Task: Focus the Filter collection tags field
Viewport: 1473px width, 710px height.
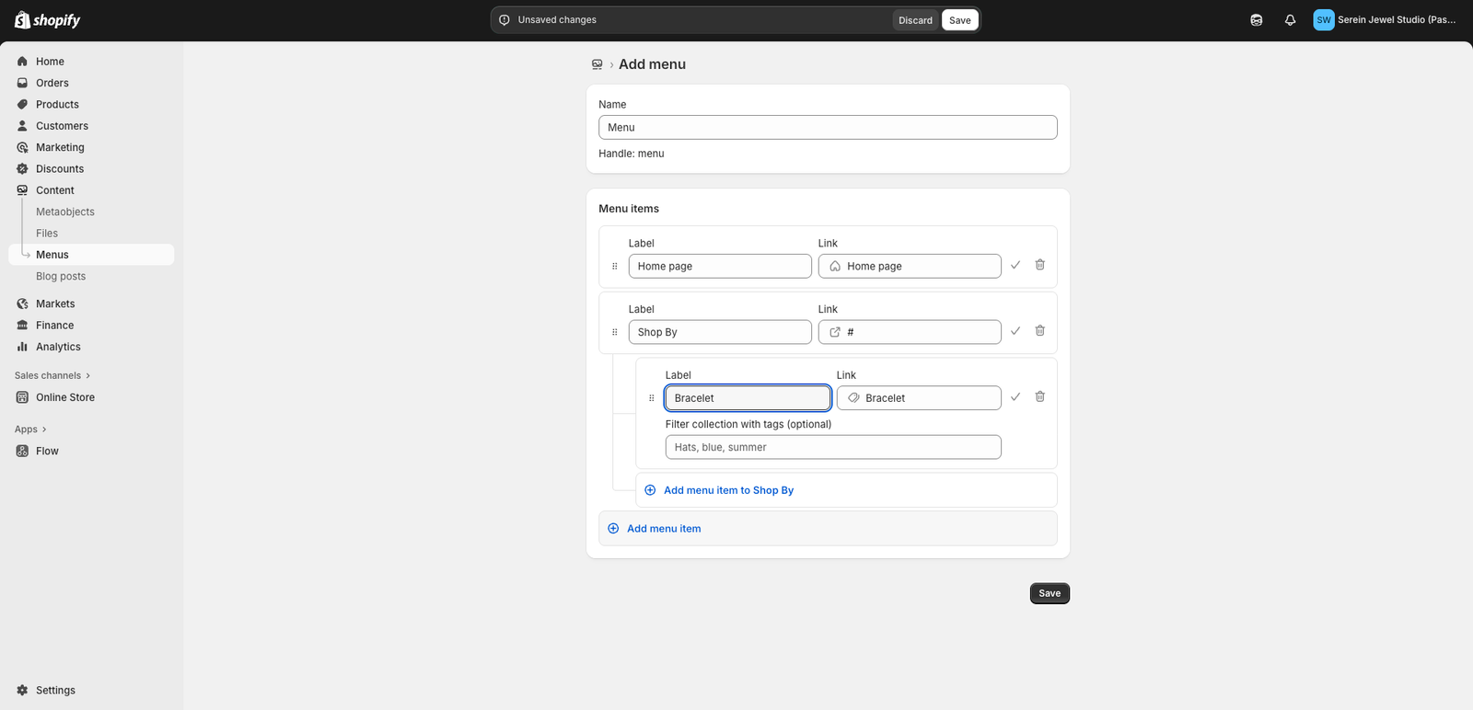Action: [x=832, y=448]
